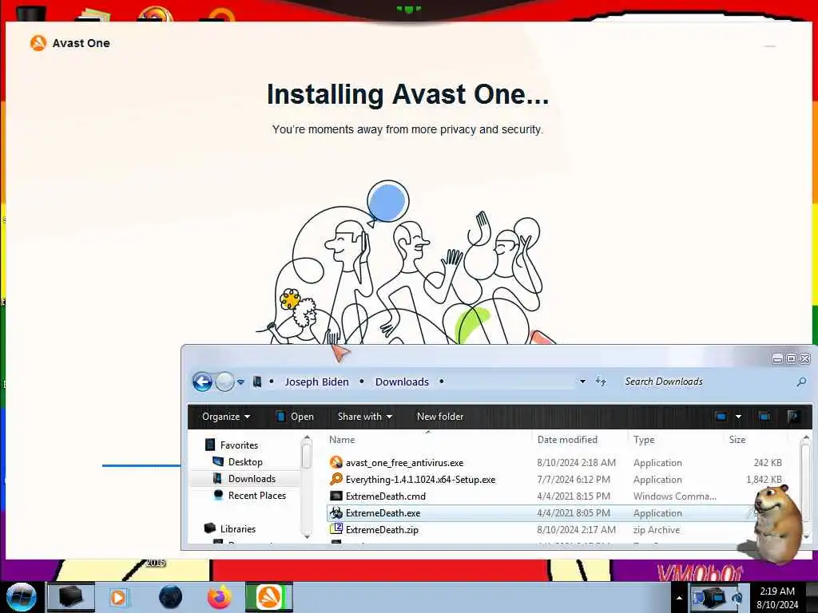The image size is (818, 613).
Task: Launch Firefox from the taskbar
Action: 220,597
